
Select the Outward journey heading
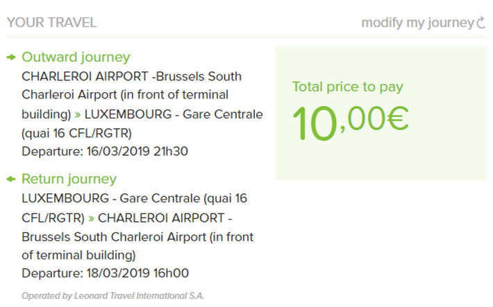(x=76, y=58)
